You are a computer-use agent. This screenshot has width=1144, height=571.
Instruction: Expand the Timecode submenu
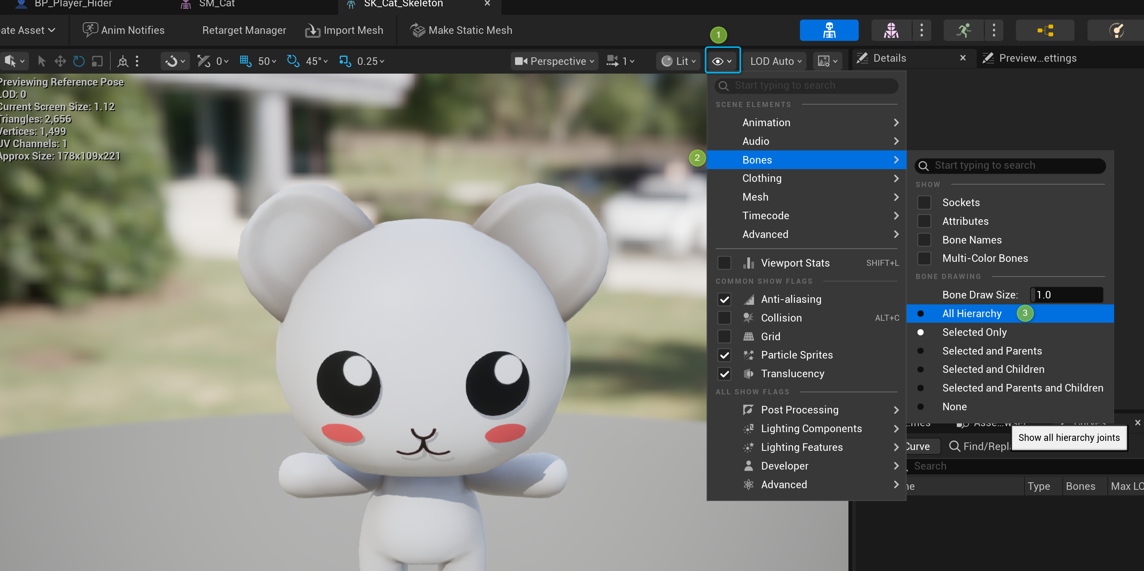806,215
